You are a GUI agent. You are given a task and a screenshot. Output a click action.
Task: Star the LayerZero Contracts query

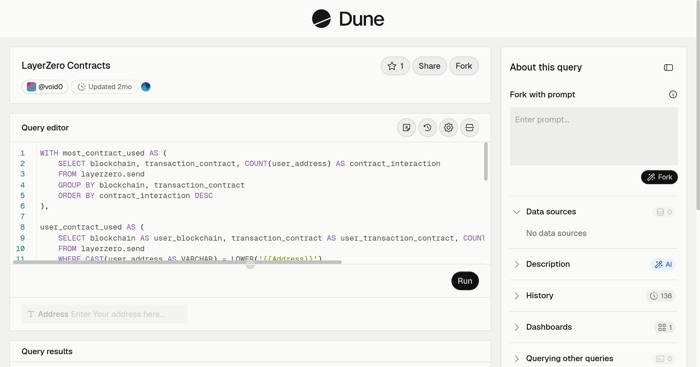point(395,66)
